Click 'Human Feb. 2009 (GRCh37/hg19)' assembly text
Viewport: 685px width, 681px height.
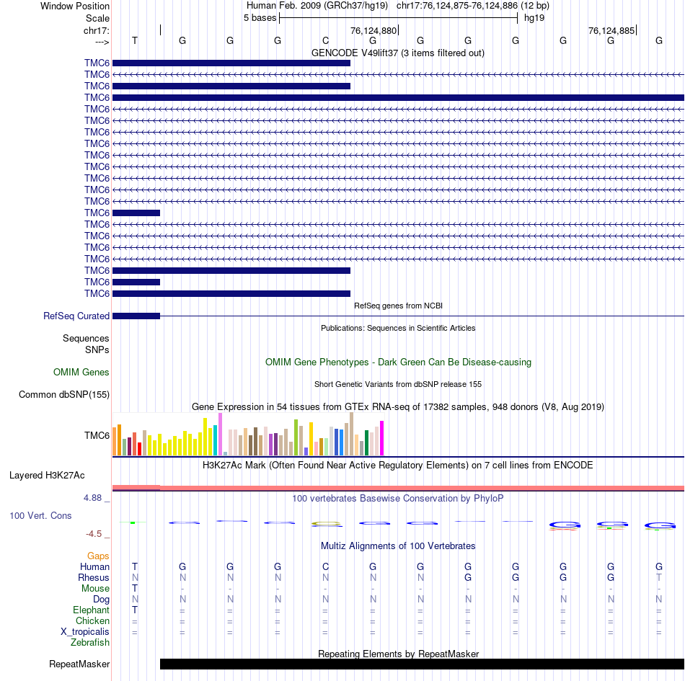point(317,6)
